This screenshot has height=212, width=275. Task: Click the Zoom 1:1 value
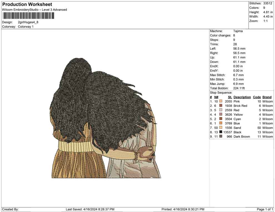click(x=265, y=21)
